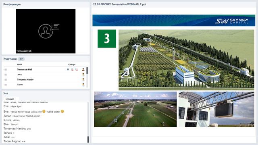Screen dimensions: 258x145
Task: Click the red chat-bubble status icon for Tennosaar Heli
Action: [x=77, y=70]
